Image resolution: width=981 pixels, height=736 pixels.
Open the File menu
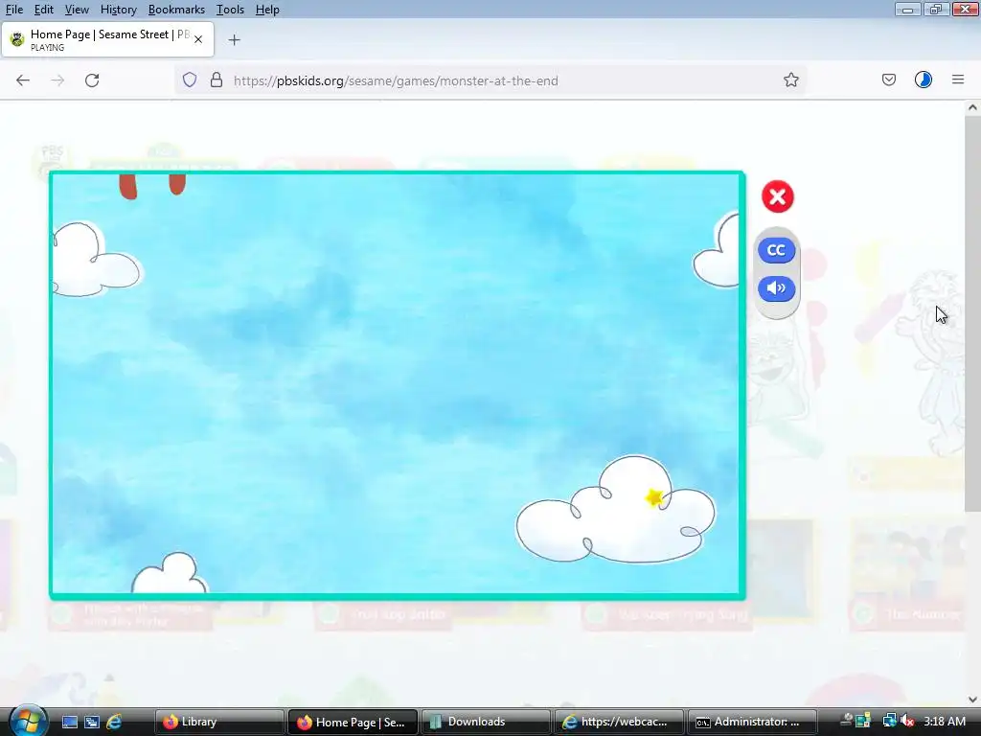point(13,10)
